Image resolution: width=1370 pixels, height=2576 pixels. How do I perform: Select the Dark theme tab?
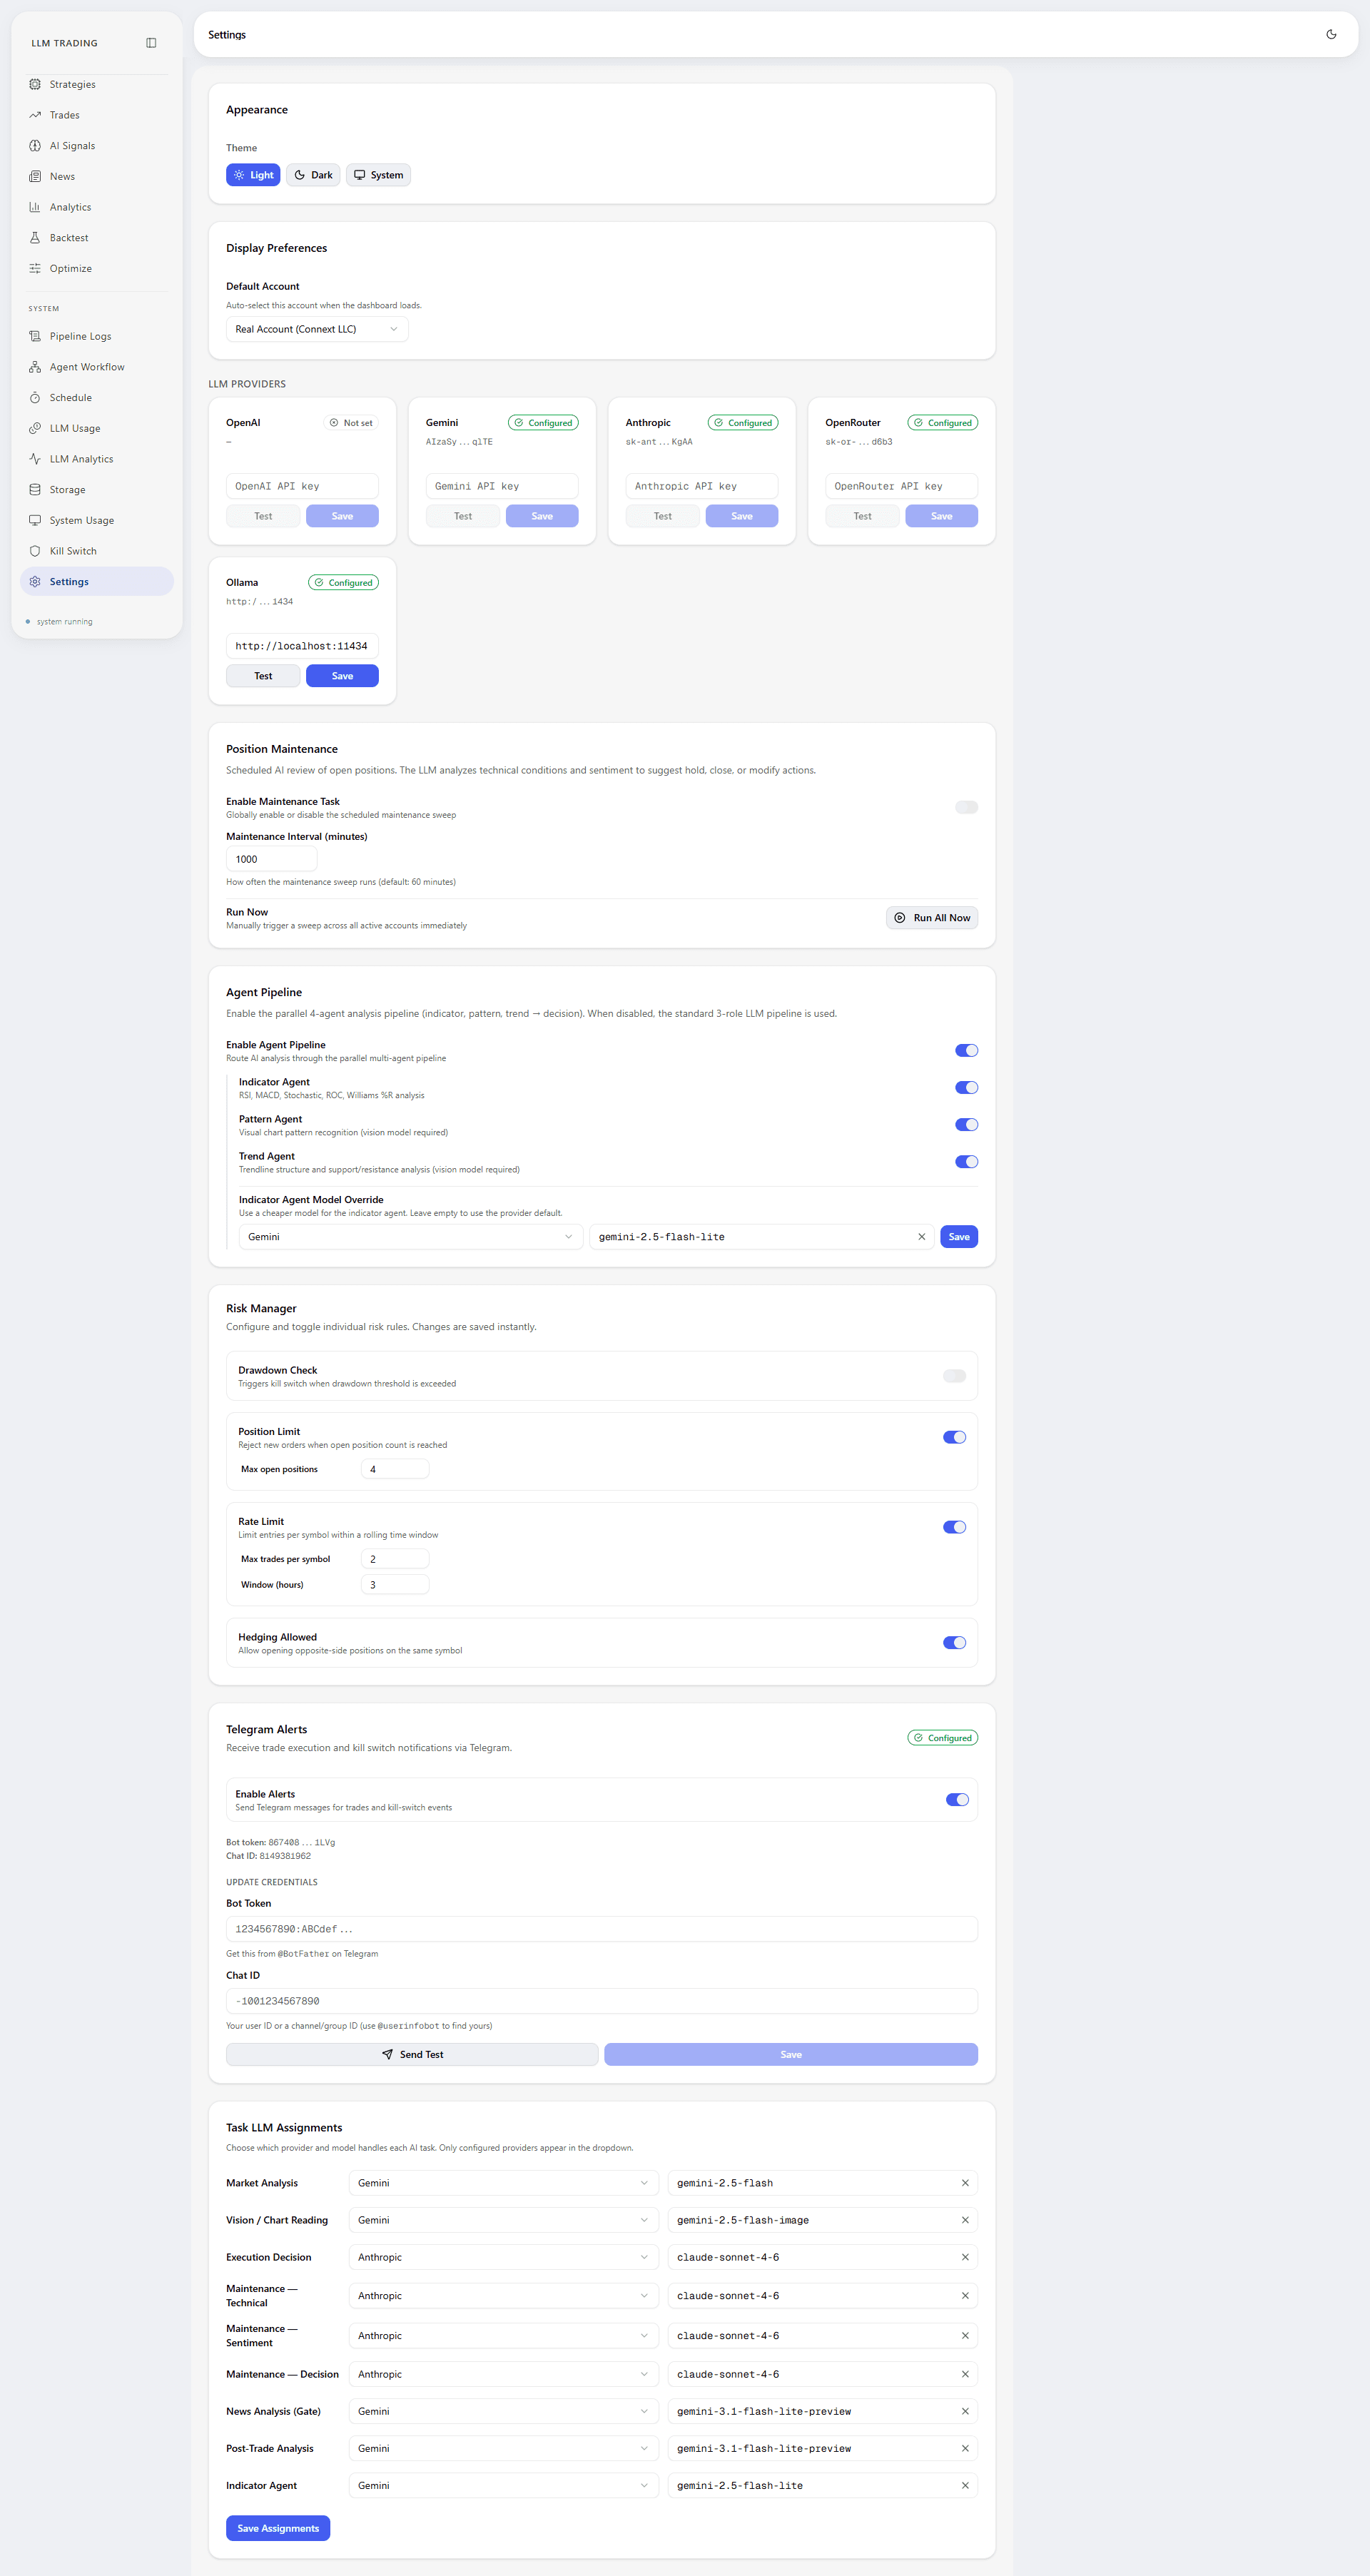pyautogui.click(x=313, y=175)
